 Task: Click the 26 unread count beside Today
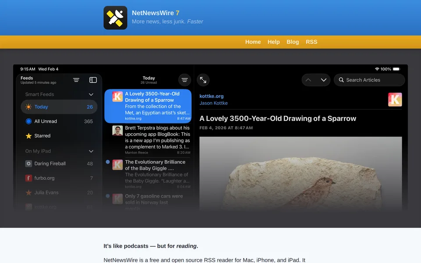pos(89,107)
